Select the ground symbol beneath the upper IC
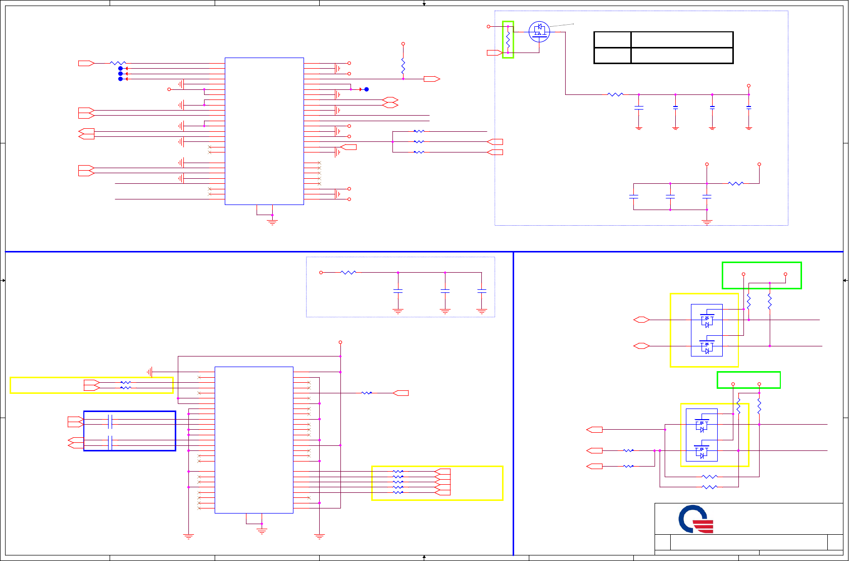Screen dimensions: 849x561 click(272, 222)
